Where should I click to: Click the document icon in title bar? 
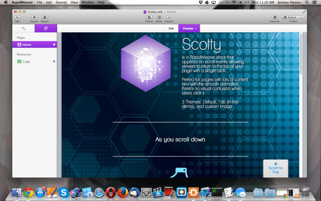145,12
